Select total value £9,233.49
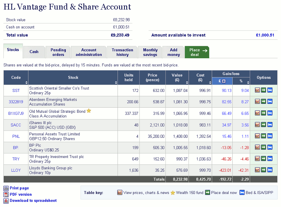 [120, 35]
